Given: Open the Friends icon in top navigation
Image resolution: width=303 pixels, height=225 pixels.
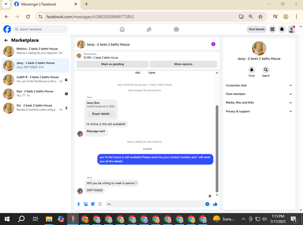Looking at the screenshot, I should click(149, 30).
